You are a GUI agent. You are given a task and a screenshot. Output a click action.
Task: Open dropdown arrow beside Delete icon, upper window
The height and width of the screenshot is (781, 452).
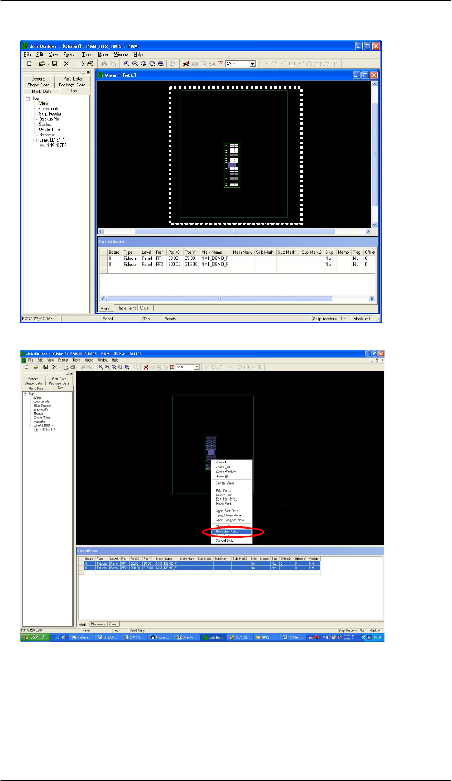click(72, 64)
